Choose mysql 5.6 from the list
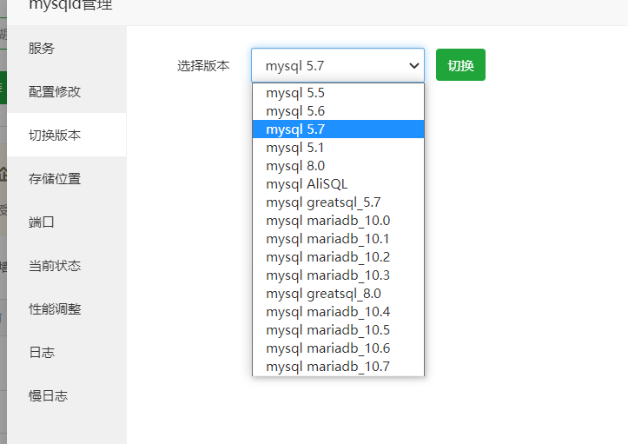The image size is (628, 444). pyautogui.click(x=338, y=111)
